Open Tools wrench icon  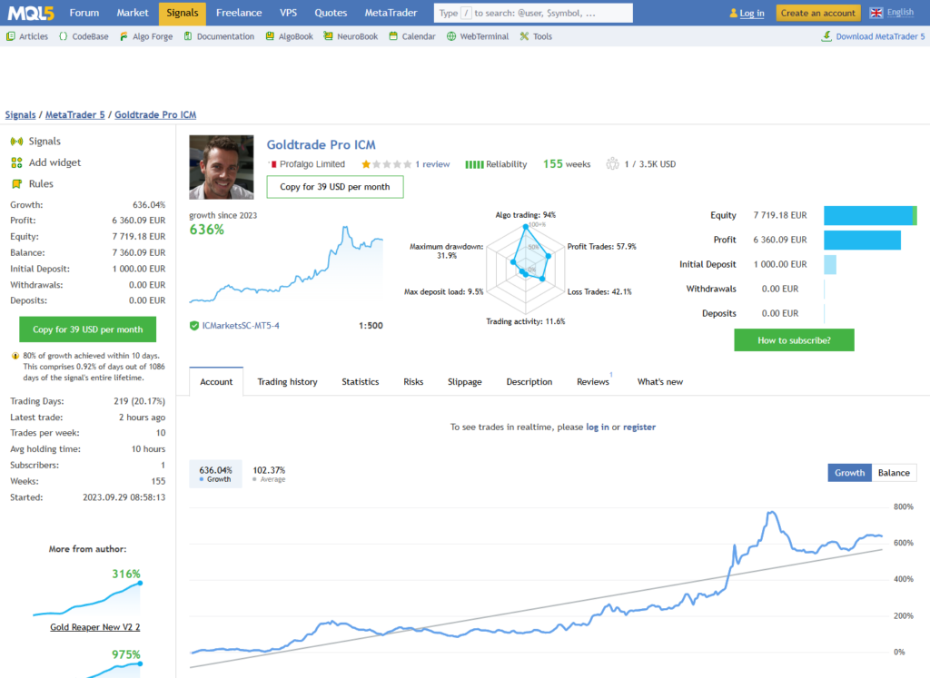[524, 36]
